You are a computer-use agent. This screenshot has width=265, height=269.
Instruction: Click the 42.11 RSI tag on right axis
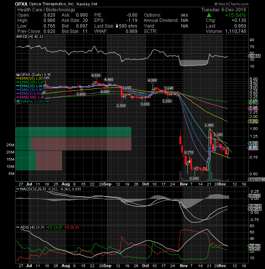click(x=255, y=56)
